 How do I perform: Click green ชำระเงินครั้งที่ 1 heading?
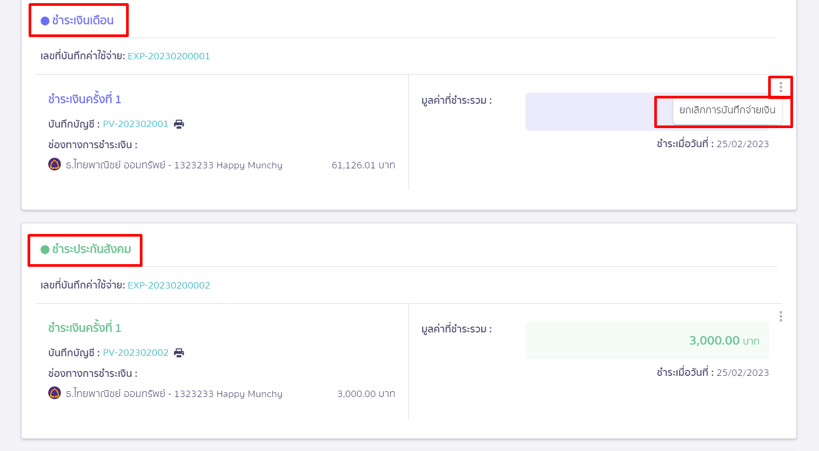tap(85, 328)
